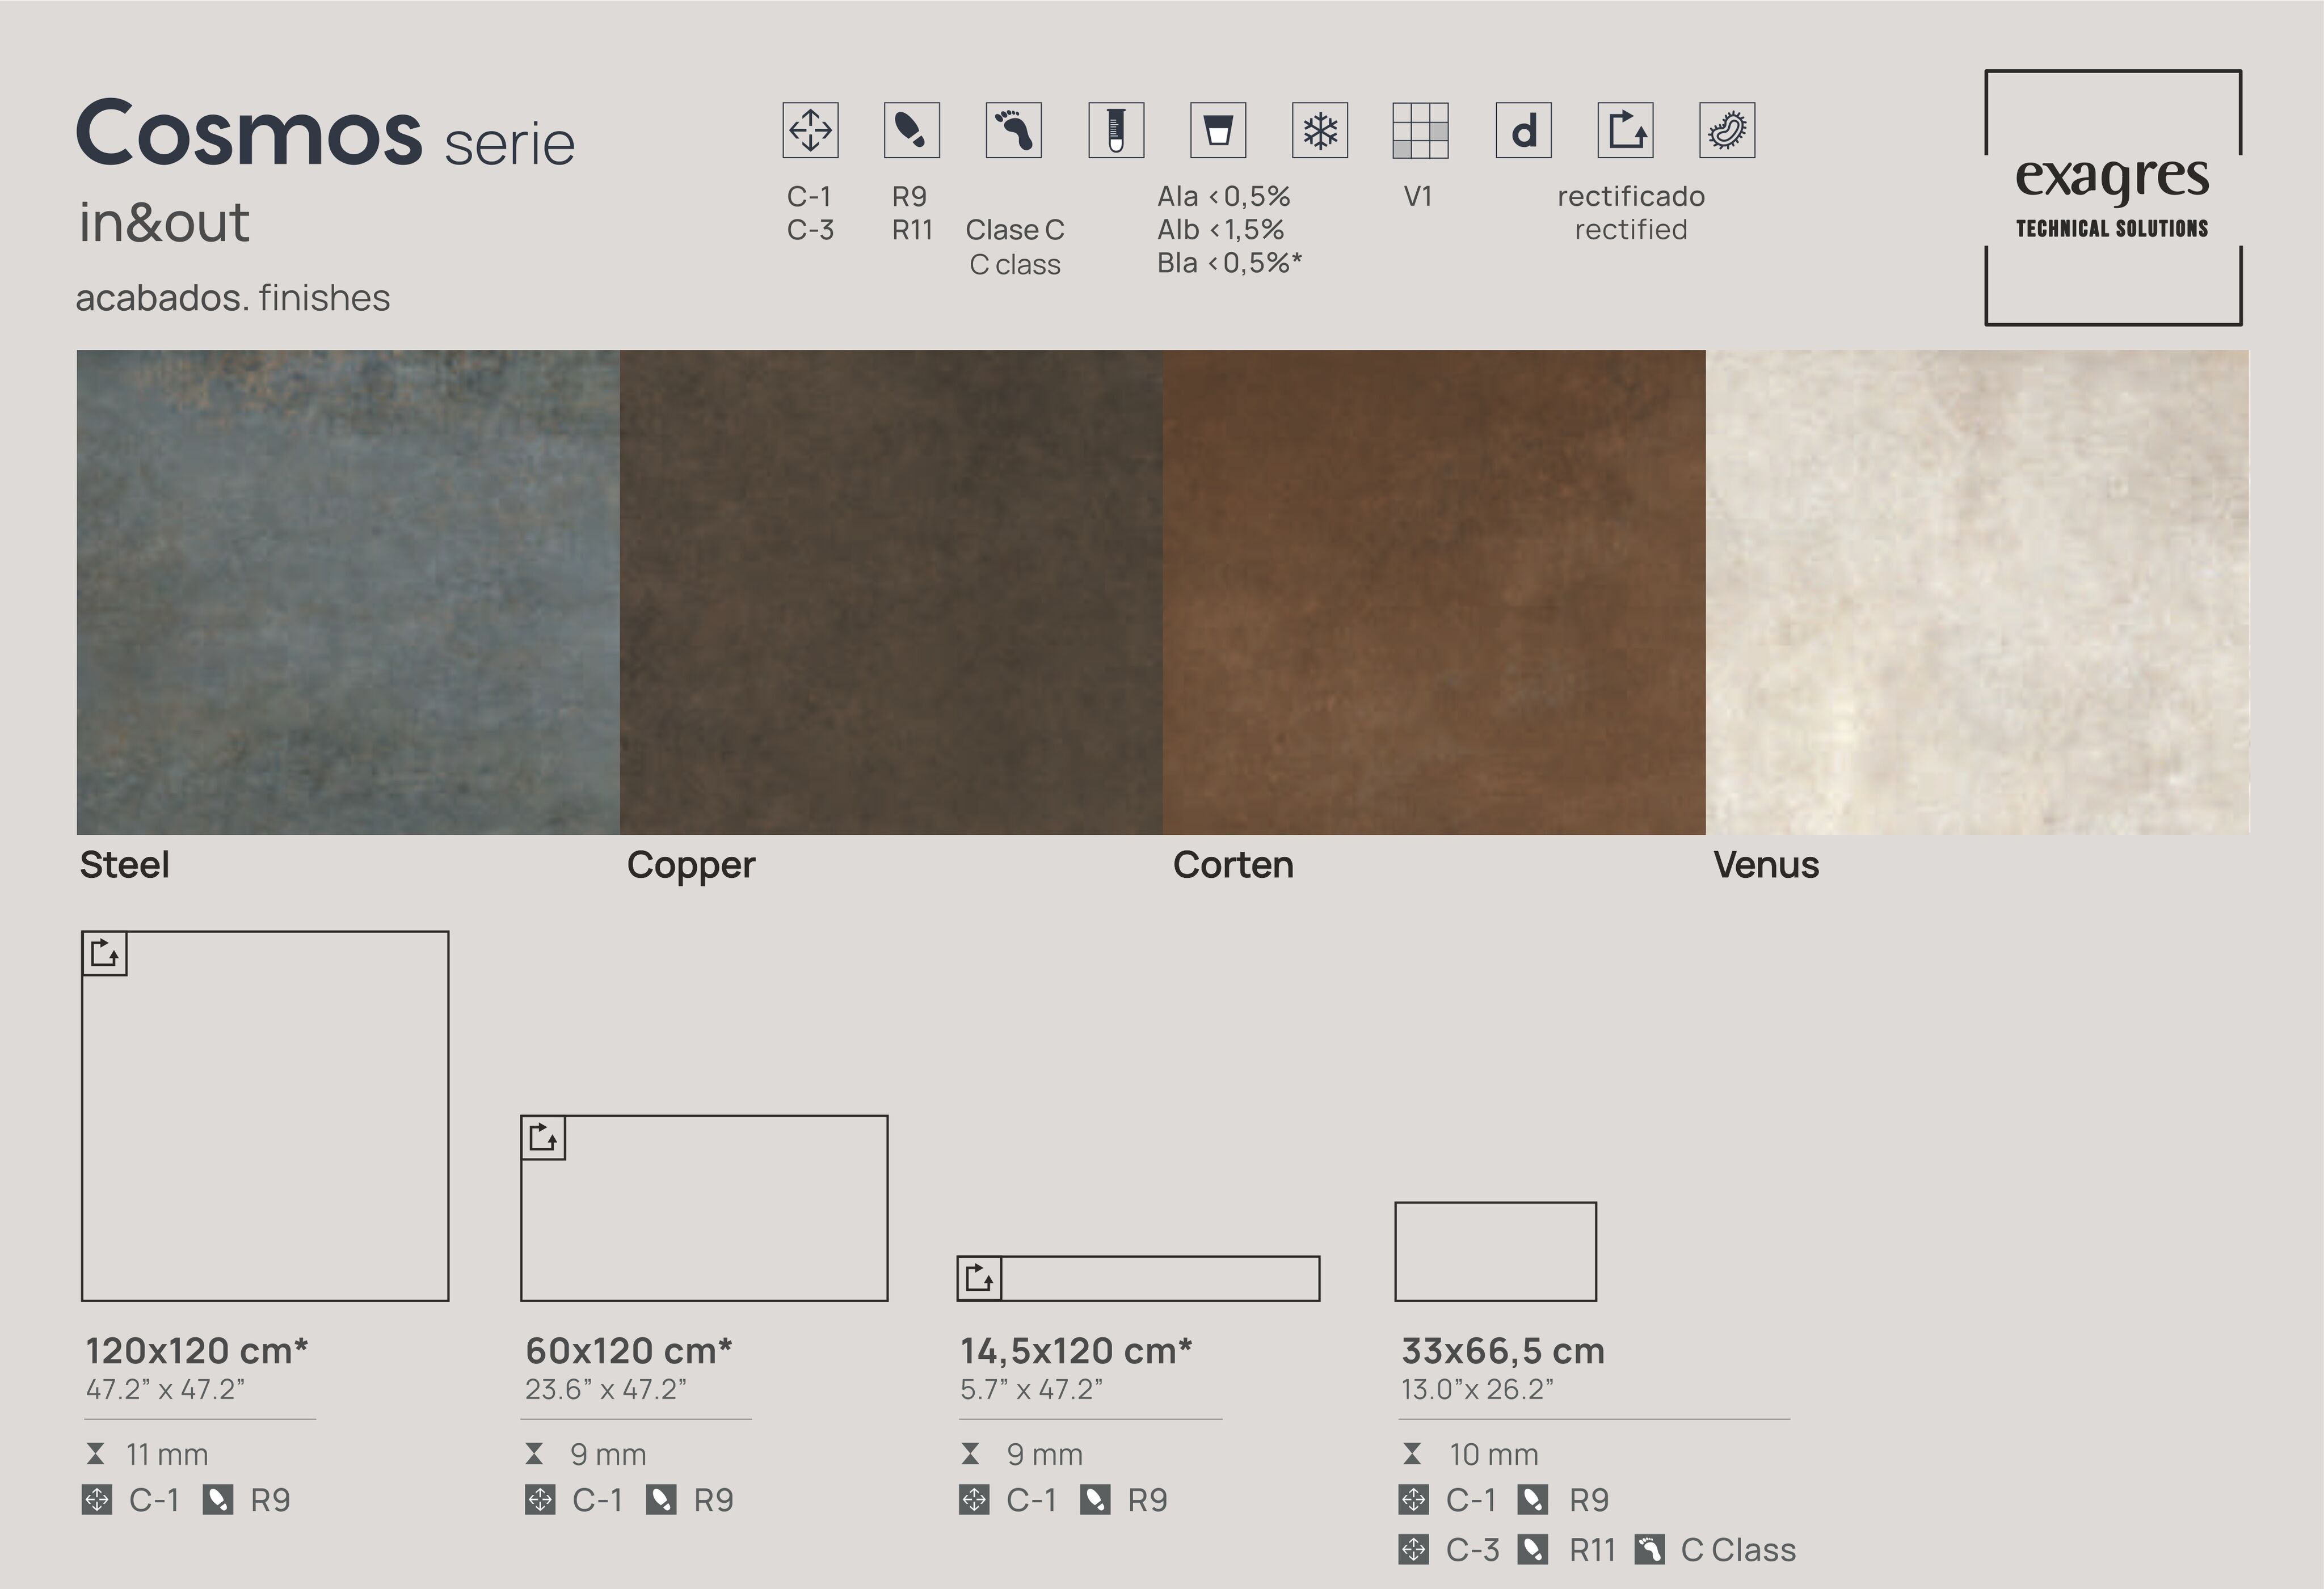Screen dimensions: 2324x1589
Task: Toggle the rectified icon on the 120x120 tile
Action: [x=104, y=953]
